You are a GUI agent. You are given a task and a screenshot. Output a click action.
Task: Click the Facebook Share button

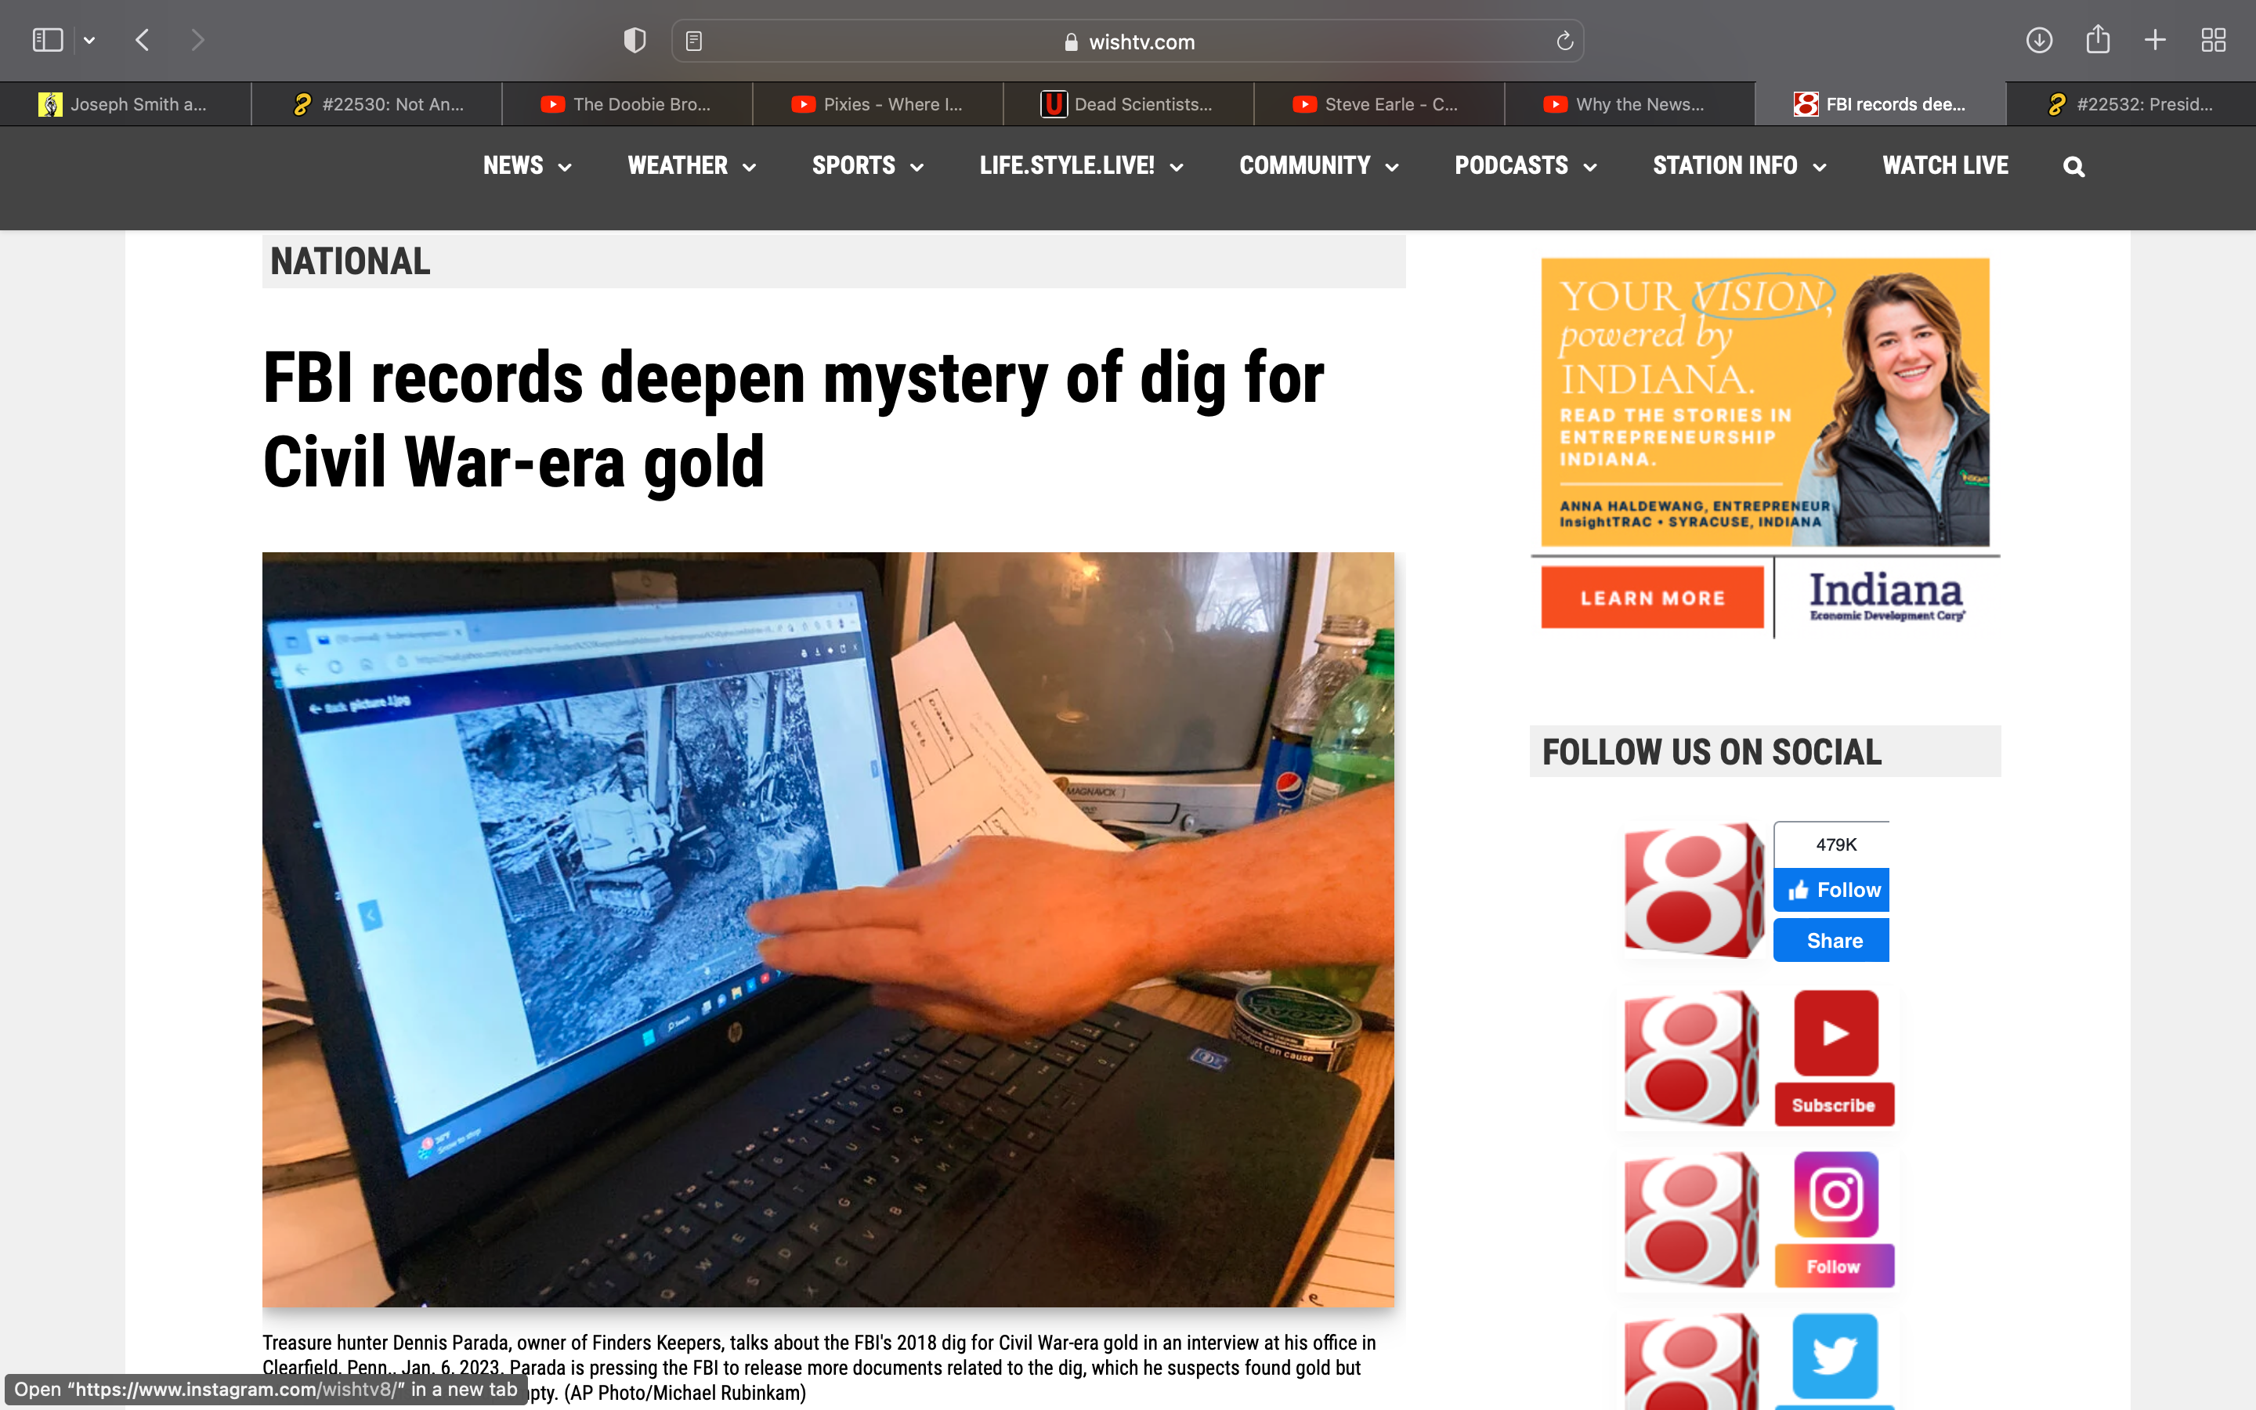click(1832, 940)
